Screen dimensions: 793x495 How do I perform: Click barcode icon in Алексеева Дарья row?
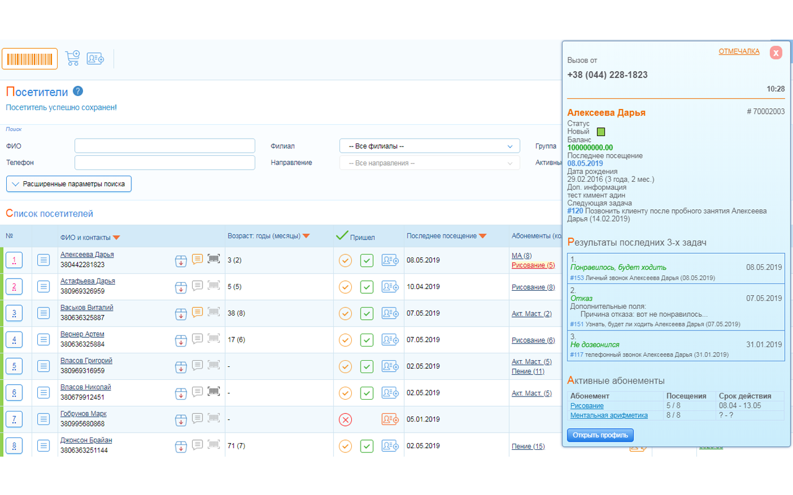pyautogui.click(x=214, y=259)
